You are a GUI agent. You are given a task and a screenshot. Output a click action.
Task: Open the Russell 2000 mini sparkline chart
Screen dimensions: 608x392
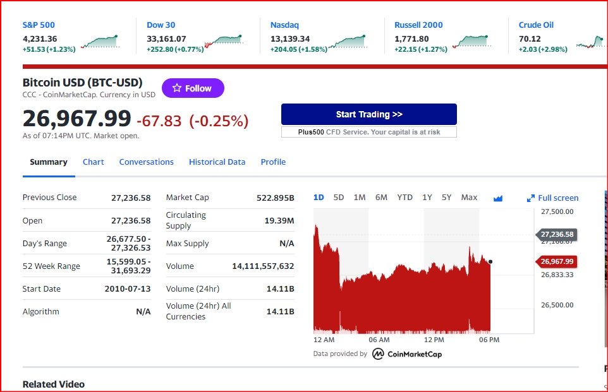coord(471,42)
